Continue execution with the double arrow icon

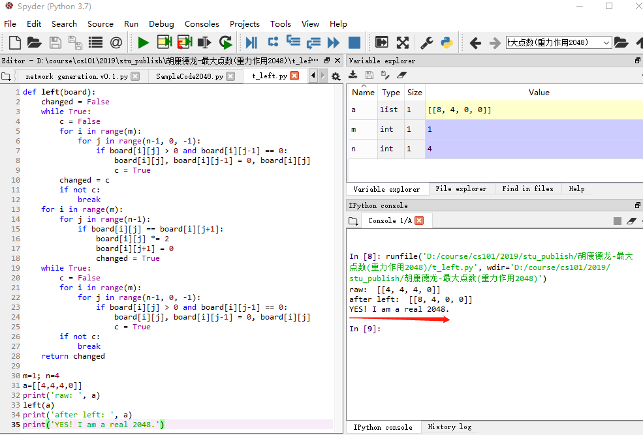334,42
